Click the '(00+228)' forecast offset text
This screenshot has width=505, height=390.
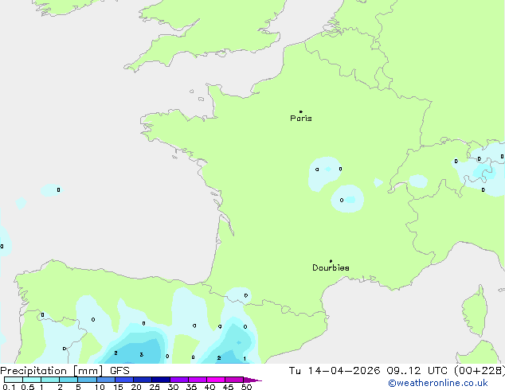click(480, 371)
